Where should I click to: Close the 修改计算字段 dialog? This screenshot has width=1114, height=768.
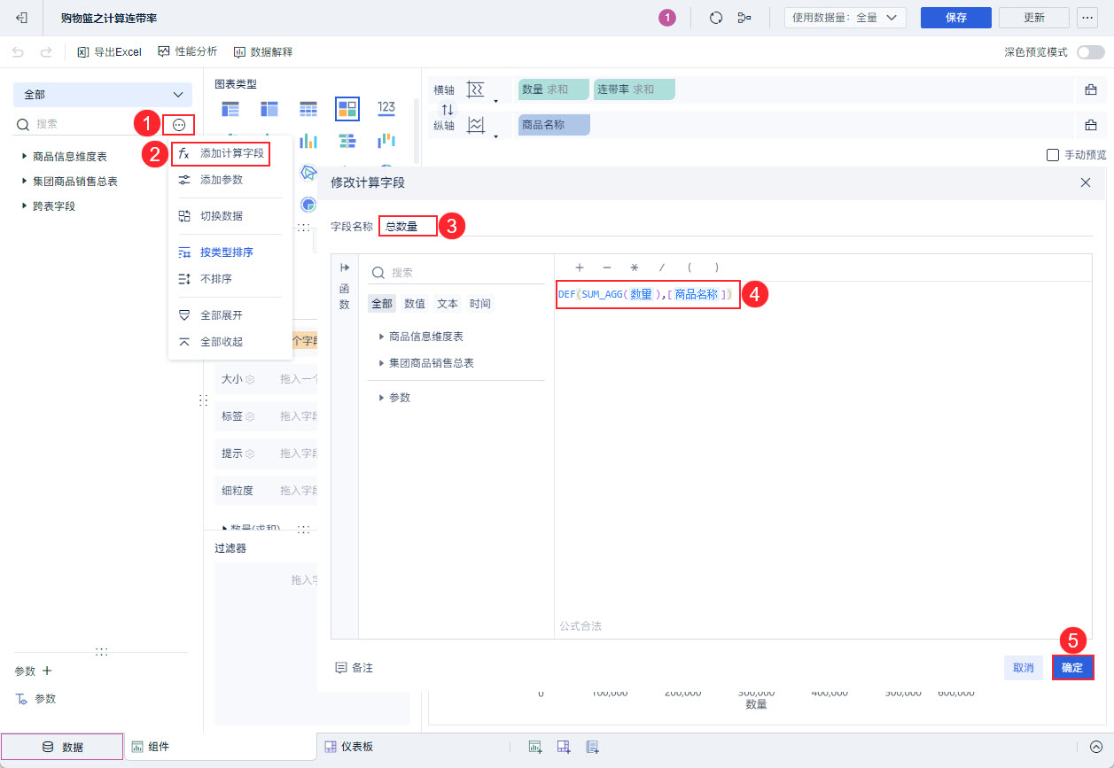pyautogui.click(x=1086, y=182)
